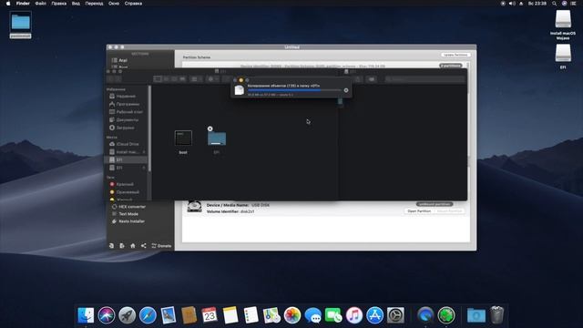Open Text Mode in Clover Configurator
Screen dimensions: 583x328
point(125,214)
